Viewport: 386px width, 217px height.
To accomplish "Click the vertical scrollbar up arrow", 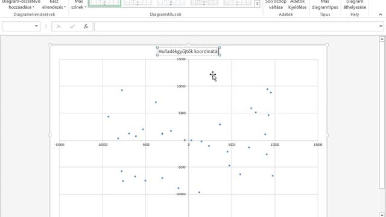I will 382,39.
